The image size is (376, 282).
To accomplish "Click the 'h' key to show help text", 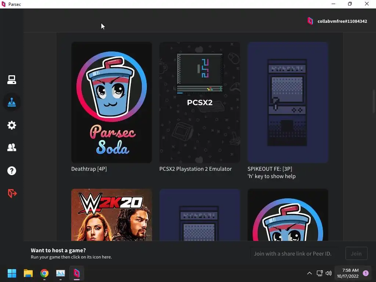I will coord(271,176).
